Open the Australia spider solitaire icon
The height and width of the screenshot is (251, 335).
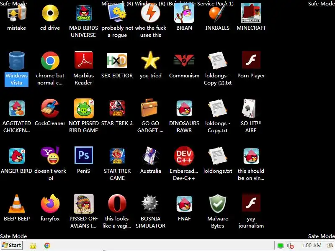coord(151,156)
